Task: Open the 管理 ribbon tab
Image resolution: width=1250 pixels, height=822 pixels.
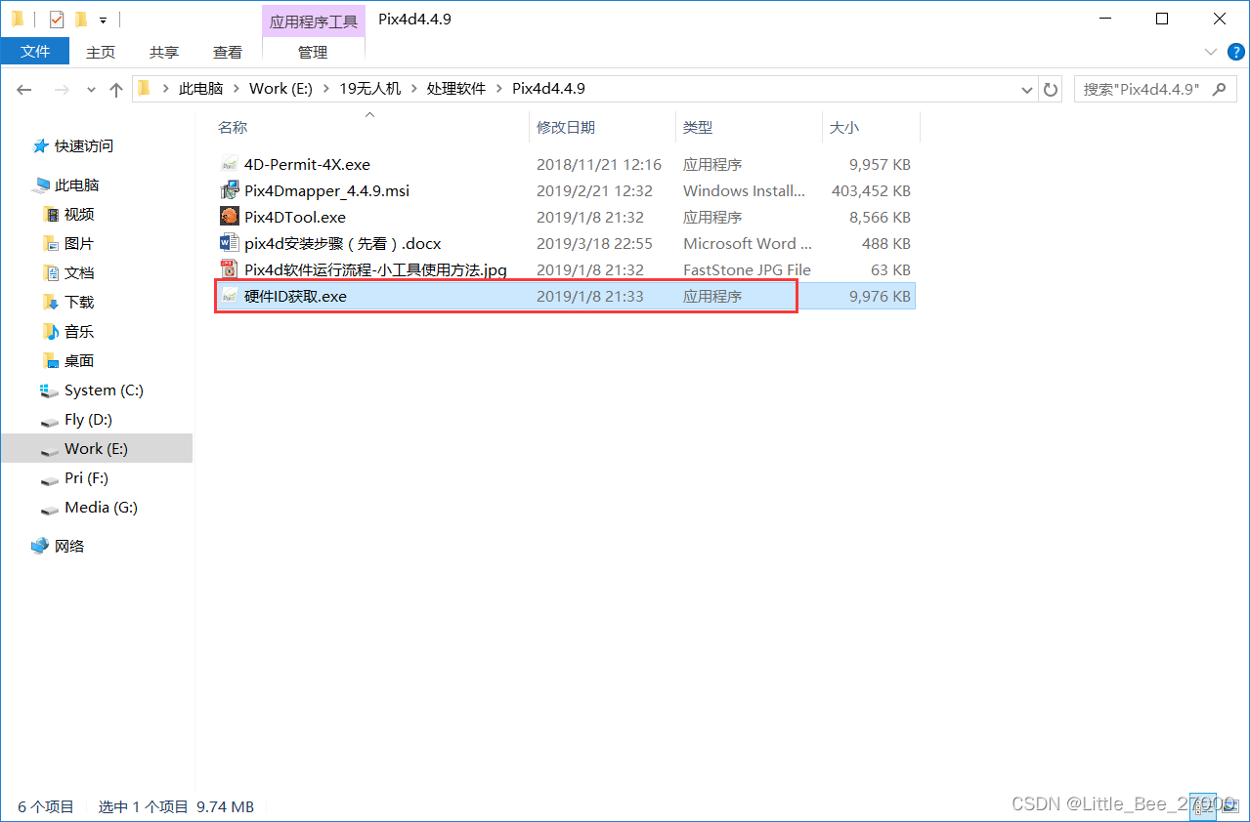Action: pos(313,52)
